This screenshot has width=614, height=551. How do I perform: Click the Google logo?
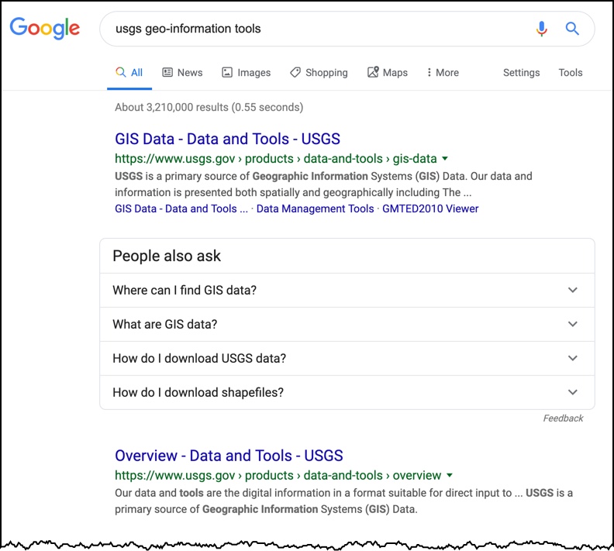tap(45, 28)
